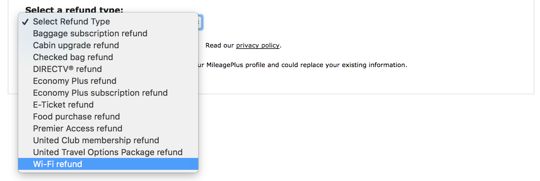Select Premier Access refund
Viewport: 540px width, 181px height.
point(77,129)
